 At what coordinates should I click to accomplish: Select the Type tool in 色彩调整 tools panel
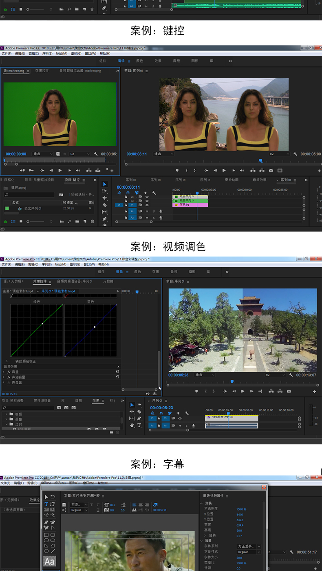tap(139, 425)
